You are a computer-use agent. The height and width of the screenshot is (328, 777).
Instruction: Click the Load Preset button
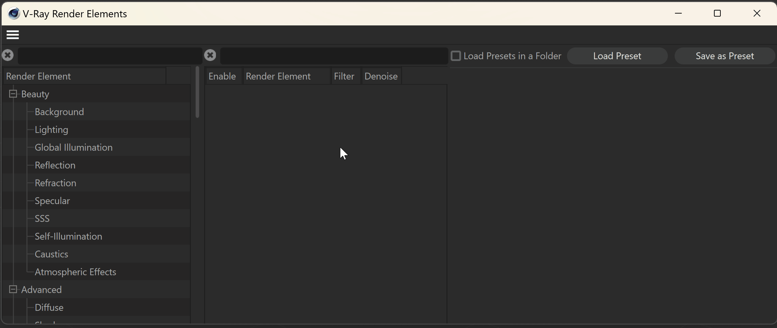[617, 56]
